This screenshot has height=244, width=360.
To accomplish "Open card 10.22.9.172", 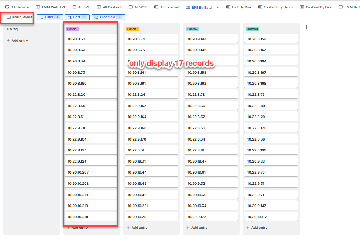I will pyautogui.click(x=211, y=217).
